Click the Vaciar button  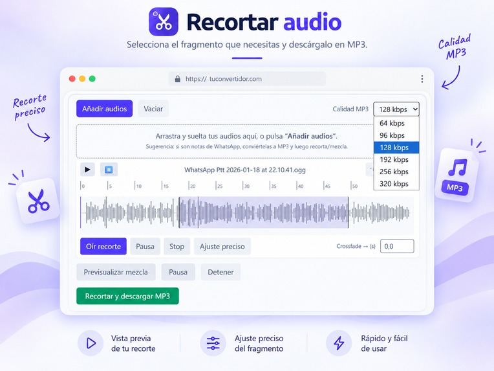(x=153, y=109)
